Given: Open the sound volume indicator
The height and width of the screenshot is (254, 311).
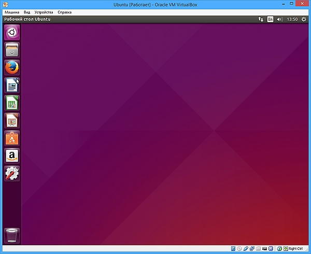Looking at the screenshot, I should coord(280,19).
